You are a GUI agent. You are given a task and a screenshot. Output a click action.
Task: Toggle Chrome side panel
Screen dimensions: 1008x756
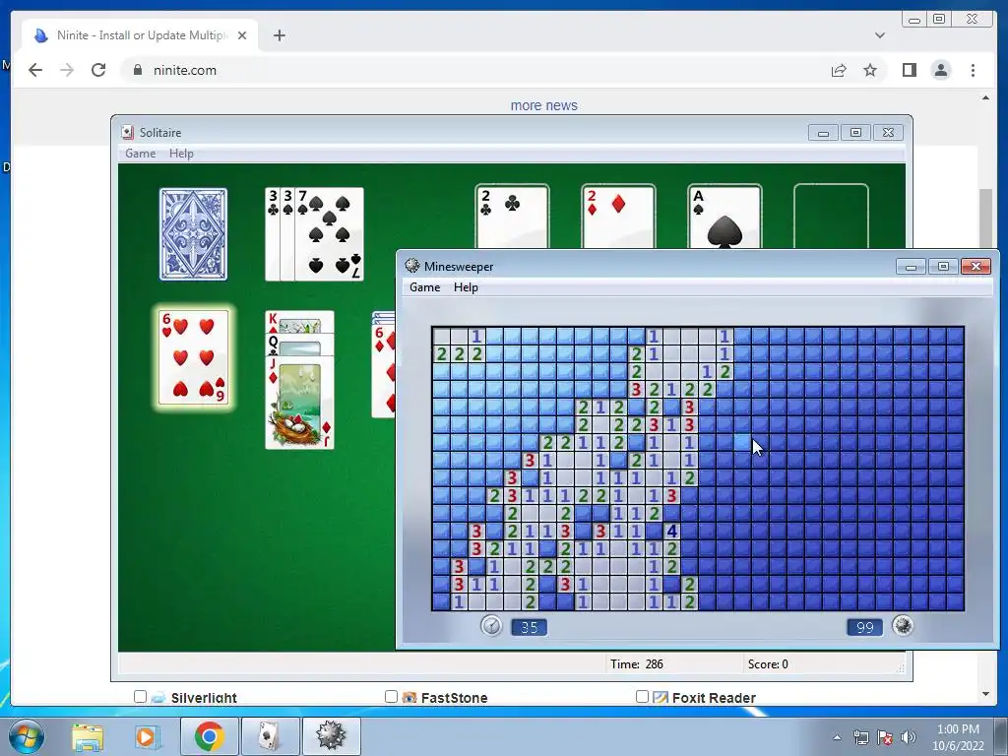pos(909,70)
